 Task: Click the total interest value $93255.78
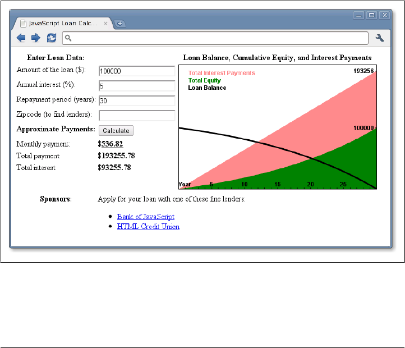click(x=114, y=167)
